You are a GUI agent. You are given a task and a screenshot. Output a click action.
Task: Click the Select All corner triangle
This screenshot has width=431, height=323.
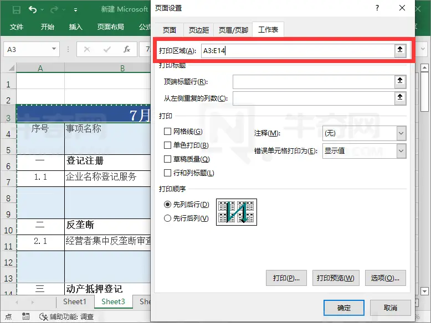pos(11,67)
